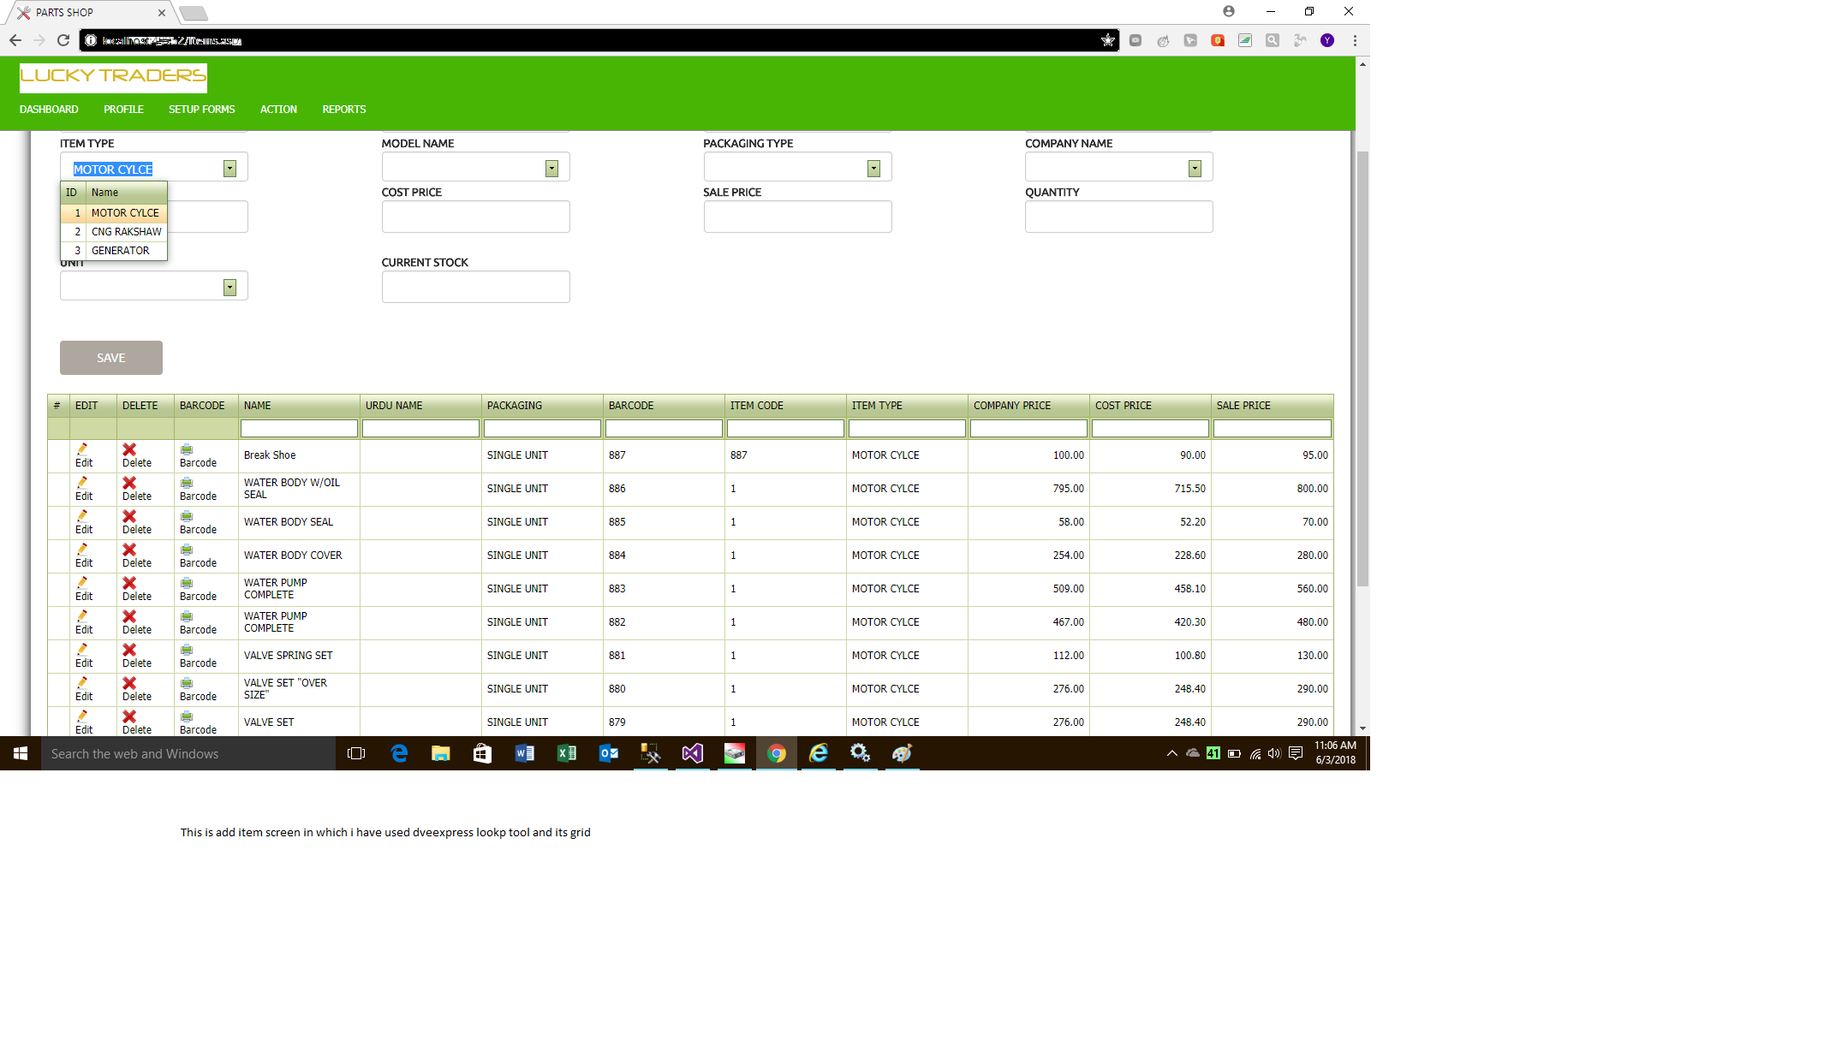Edit the item with barcode 882
The height and width of the screenshot is (1046, 1824).
[83, 622]
